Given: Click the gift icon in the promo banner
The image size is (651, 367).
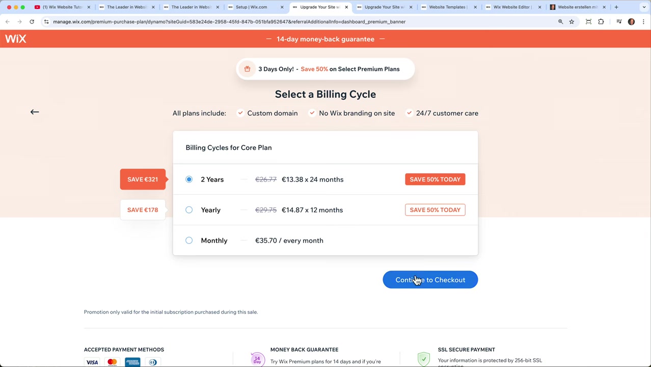Looking at the screenshot, I should pos(247,69).
